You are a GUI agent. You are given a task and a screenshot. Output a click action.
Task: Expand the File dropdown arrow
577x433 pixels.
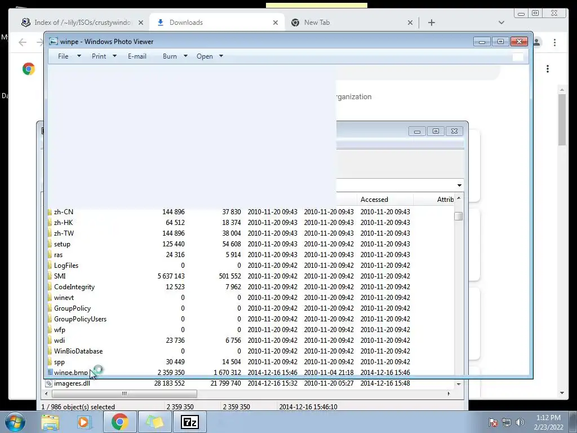[x=79, y=56]
